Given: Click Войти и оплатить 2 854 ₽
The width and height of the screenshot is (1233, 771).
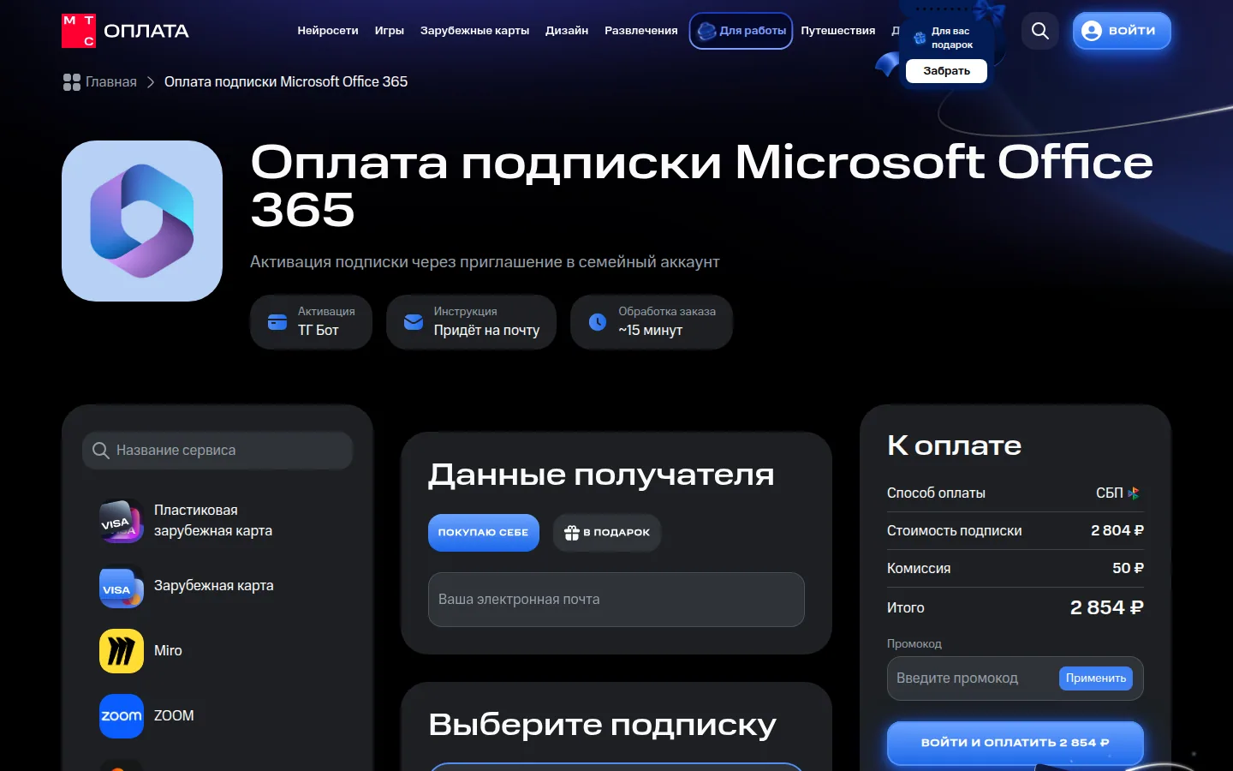Looking at the screenshot, I should point(1016,743).
